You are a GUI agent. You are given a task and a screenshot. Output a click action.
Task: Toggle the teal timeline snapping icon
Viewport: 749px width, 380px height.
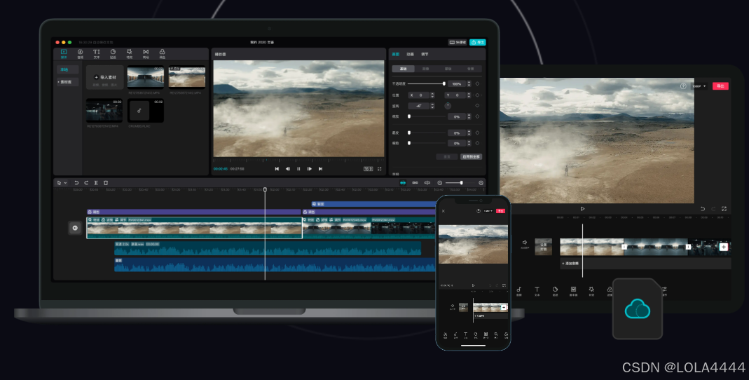[403, 182]
